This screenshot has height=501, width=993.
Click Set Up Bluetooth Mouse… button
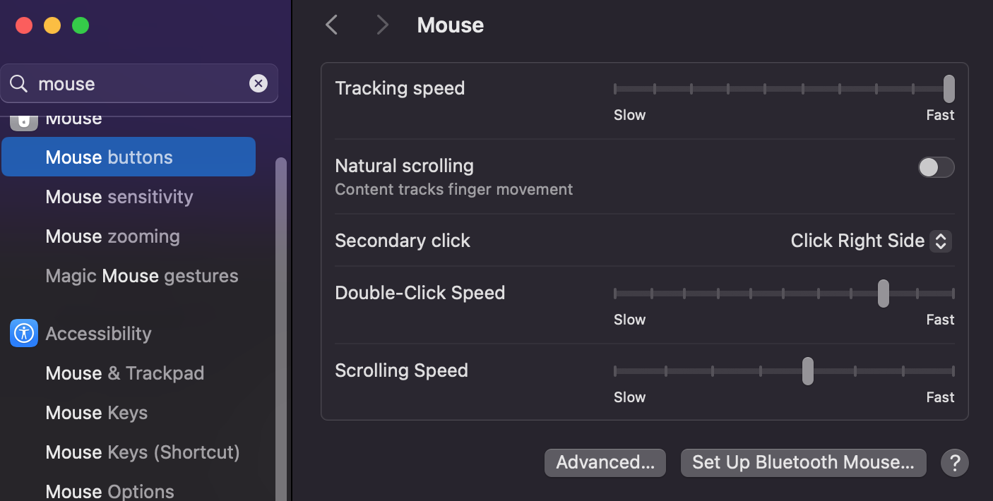(803, 463)
